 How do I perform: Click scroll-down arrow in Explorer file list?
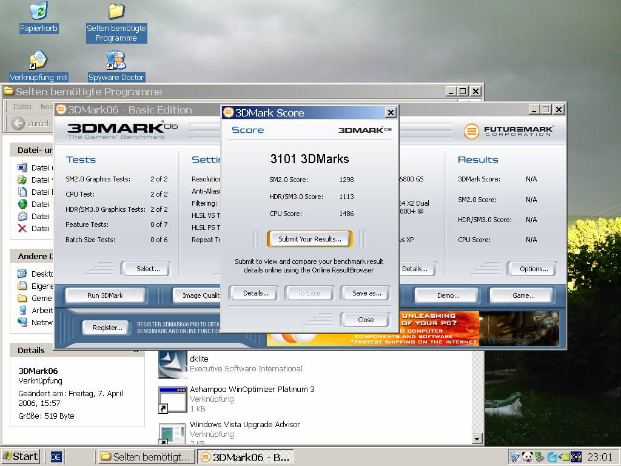477,439
